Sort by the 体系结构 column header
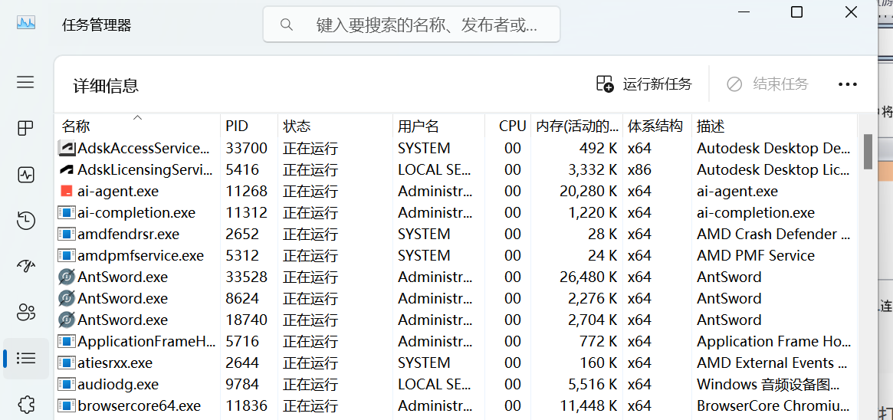 (657, 126)
